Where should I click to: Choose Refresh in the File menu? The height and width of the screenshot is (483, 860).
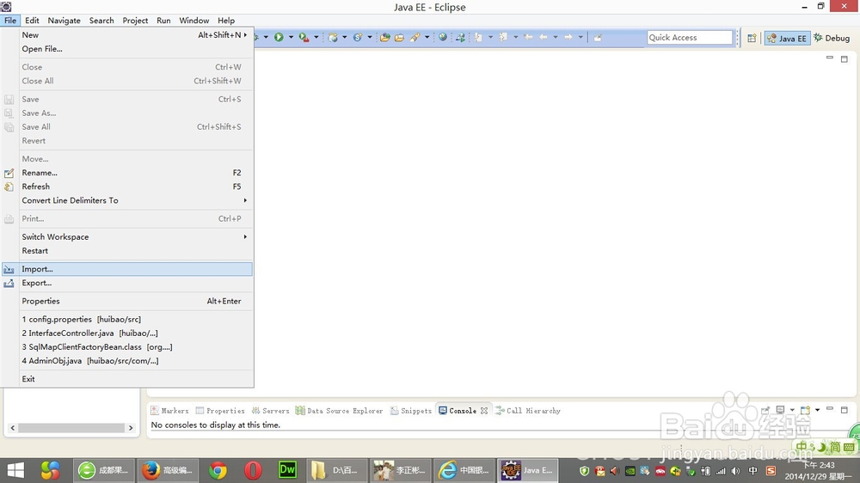tap(127, 186)
